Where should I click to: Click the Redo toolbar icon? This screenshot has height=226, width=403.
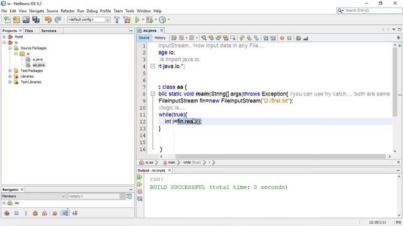(x=58, y=19)
